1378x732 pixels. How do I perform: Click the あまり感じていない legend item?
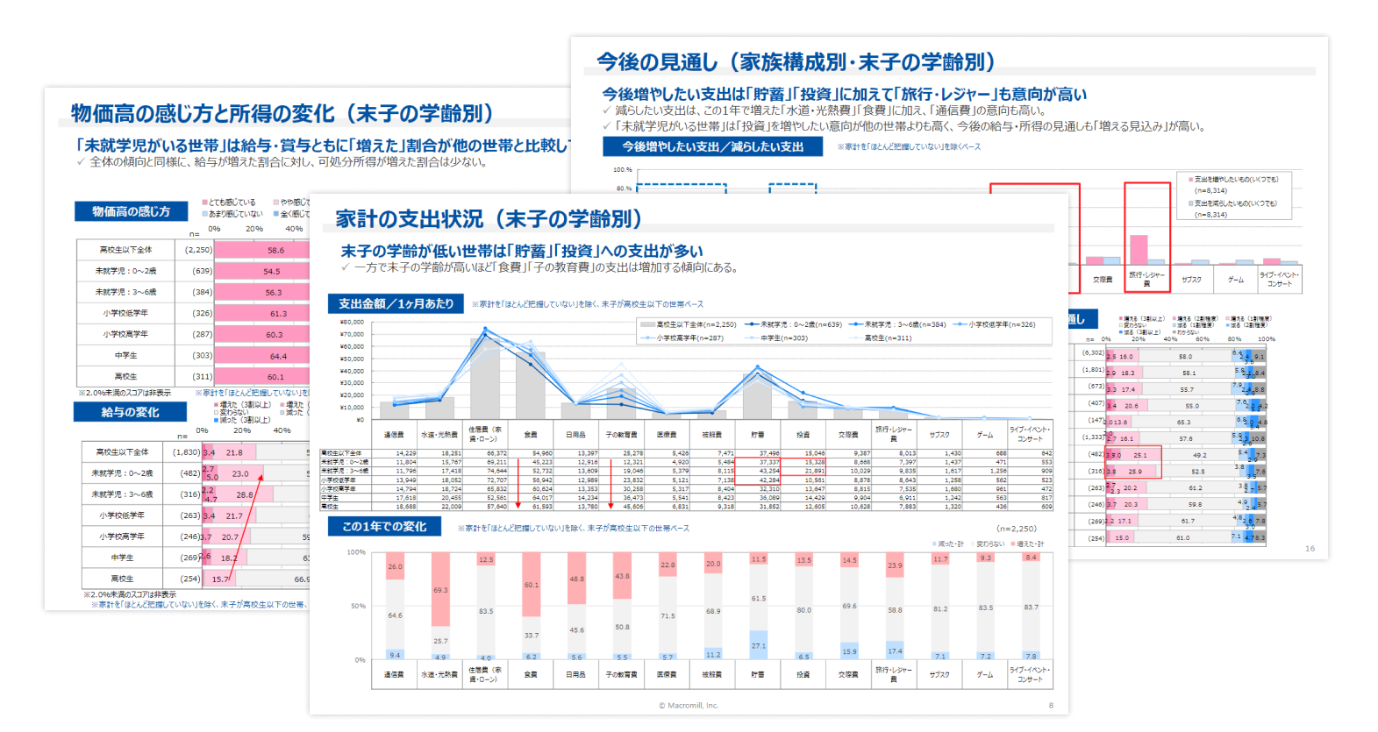(x=232, y=214)
